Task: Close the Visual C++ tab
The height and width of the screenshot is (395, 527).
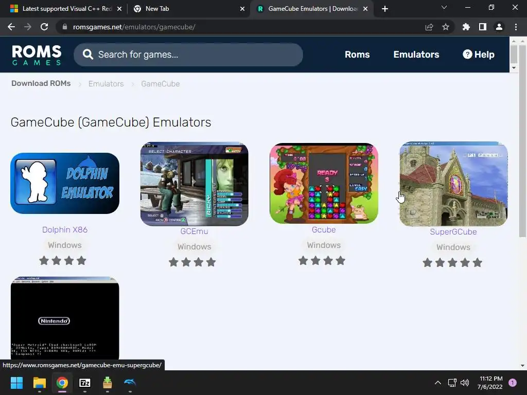Action: click(119, 9)
